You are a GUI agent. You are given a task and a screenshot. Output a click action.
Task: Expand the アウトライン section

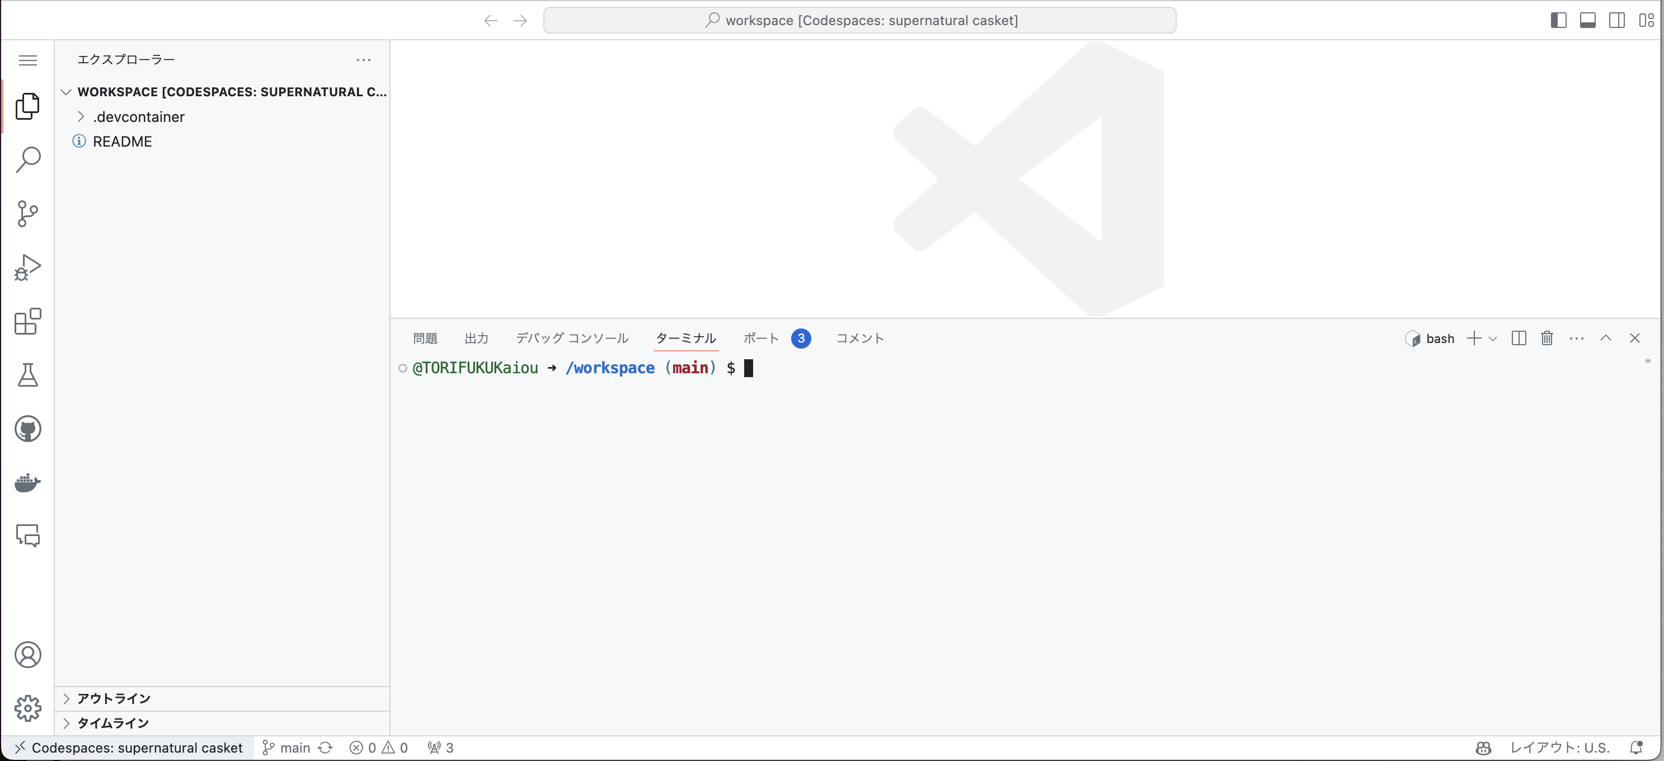coord(114,698)
